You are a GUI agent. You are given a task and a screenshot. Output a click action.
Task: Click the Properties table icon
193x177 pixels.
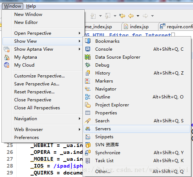pos(88,113)
